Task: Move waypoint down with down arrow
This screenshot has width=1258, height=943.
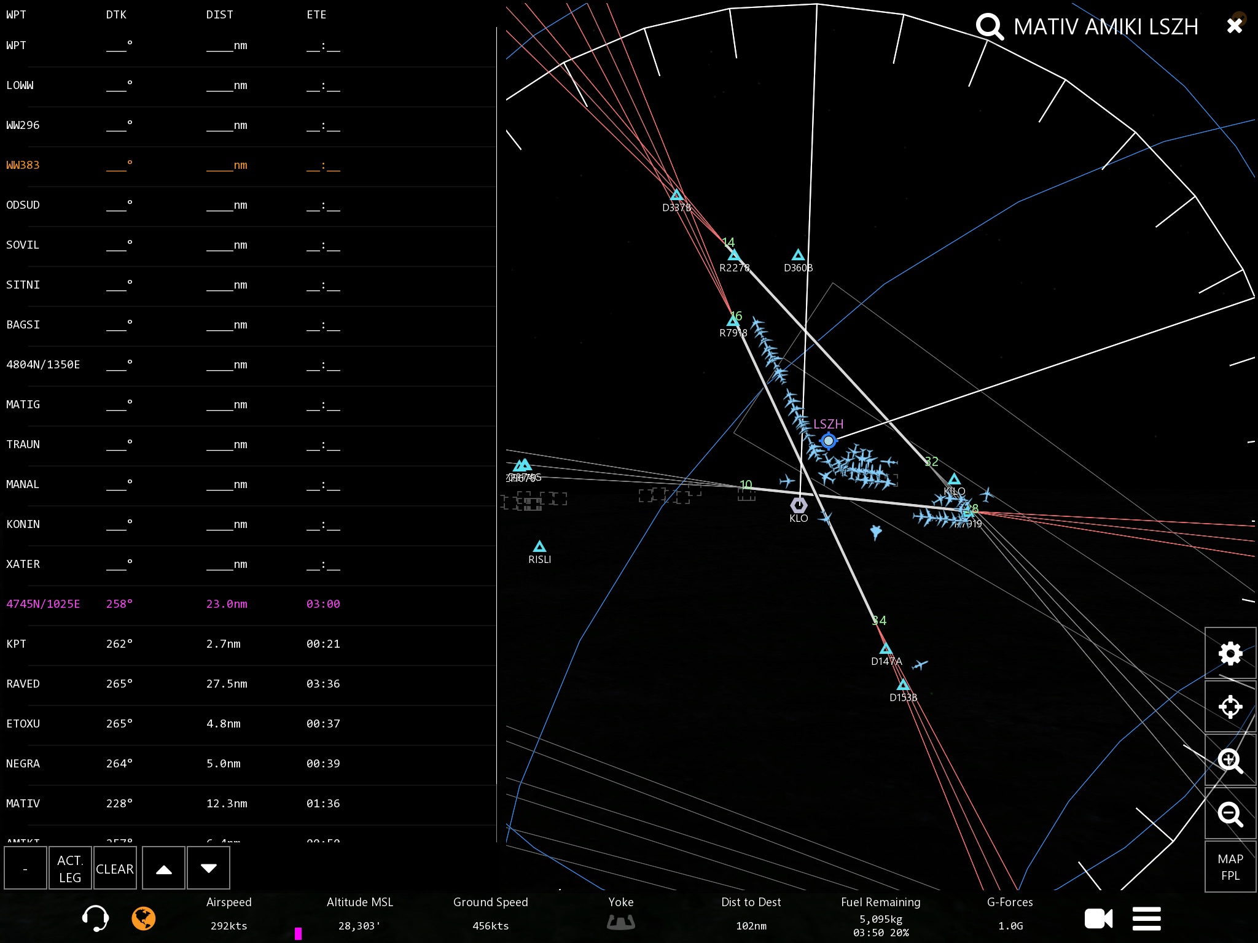Action: (x=209, y=868)
